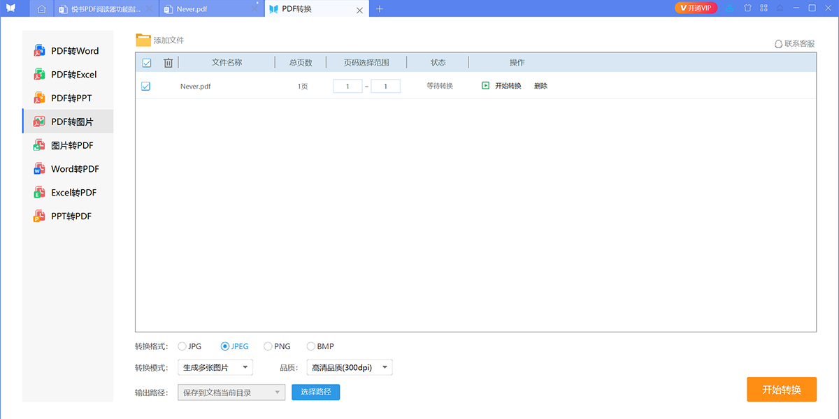Click the green start conversion play icon
Image resolution: width=839 pixels, height=419 pixels.
tap(486, 86)
